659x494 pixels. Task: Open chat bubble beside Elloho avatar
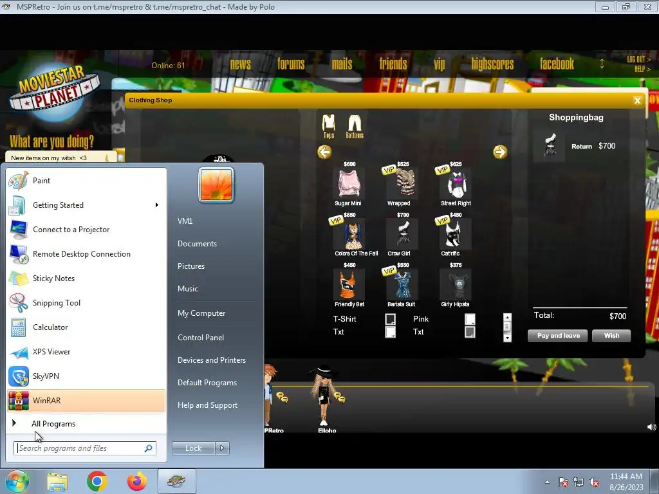340,396
